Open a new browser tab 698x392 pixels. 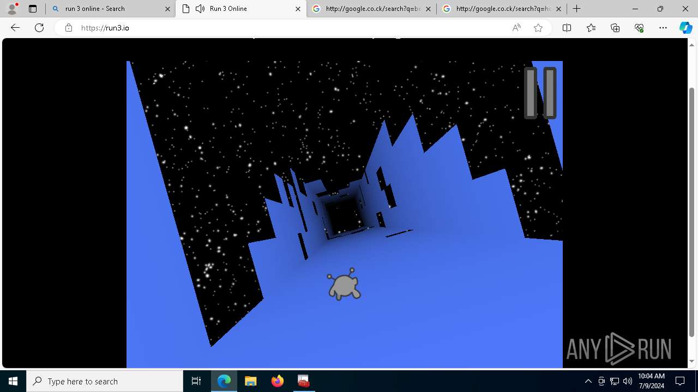click(x=577, y=9)
